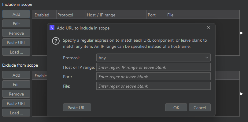Viewport: 248px width, 122px height.
Task: Click Enabled column header in Include table
Action: click(44, 15)
